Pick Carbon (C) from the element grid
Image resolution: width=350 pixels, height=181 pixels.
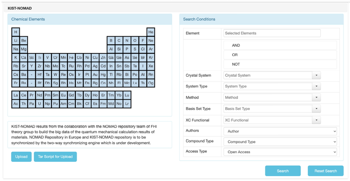click(119, 40)
